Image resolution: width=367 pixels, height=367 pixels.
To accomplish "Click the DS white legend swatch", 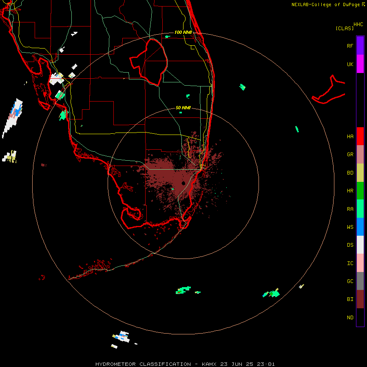I will click(360, 245).
